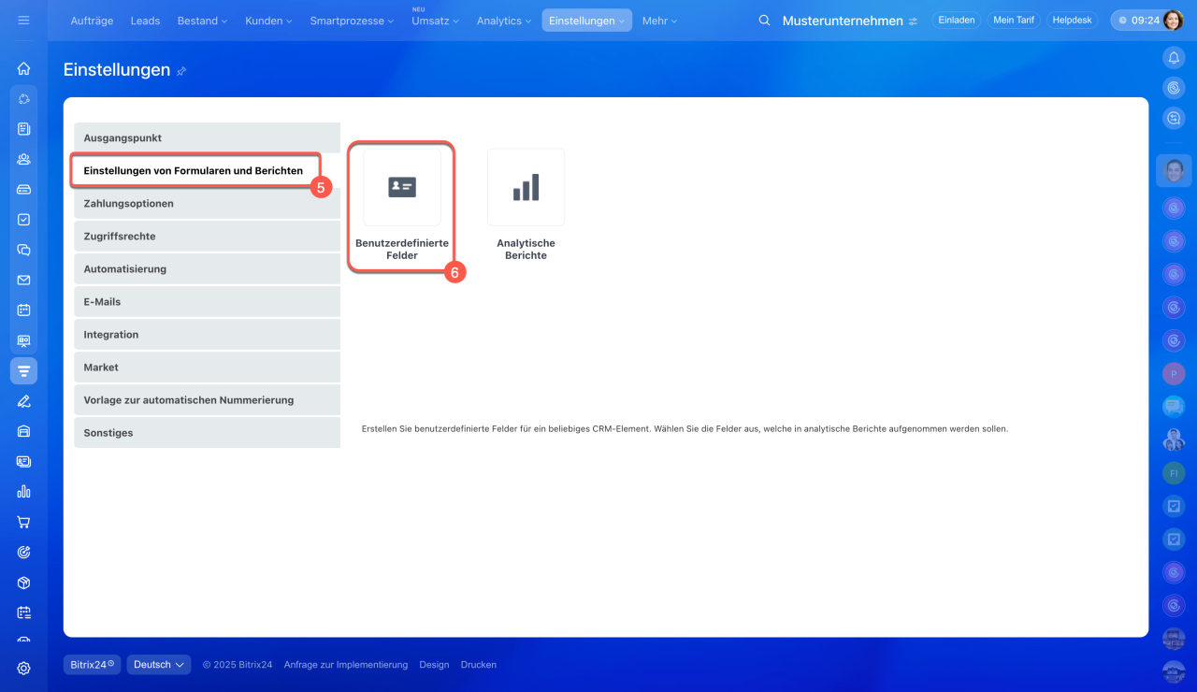Go to the home icon in left sidebar
This screenshot has width=1197, height=692.
point(23,68)
